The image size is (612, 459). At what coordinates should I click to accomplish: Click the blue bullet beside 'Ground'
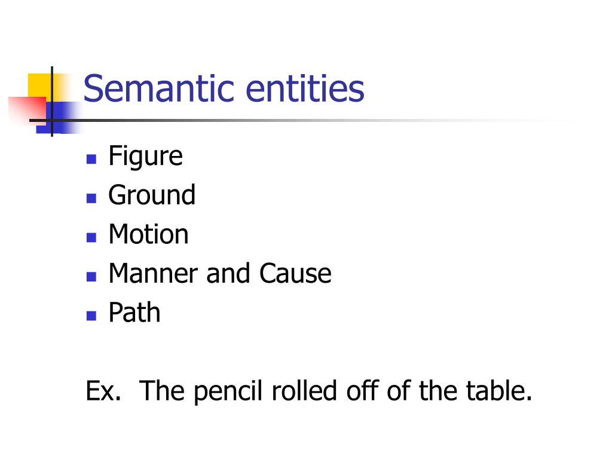91,198
